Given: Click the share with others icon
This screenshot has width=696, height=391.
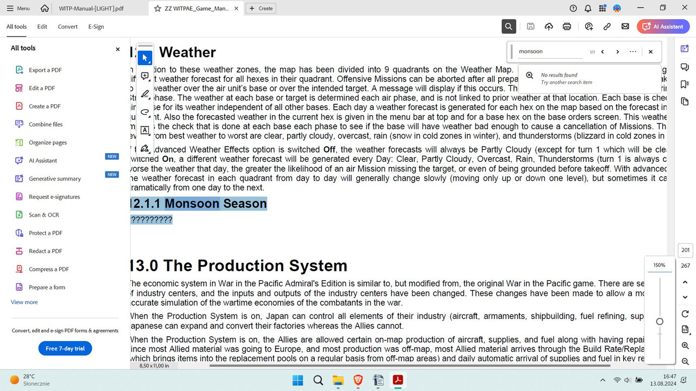Looking at the screenshot, I should [589, 26].
